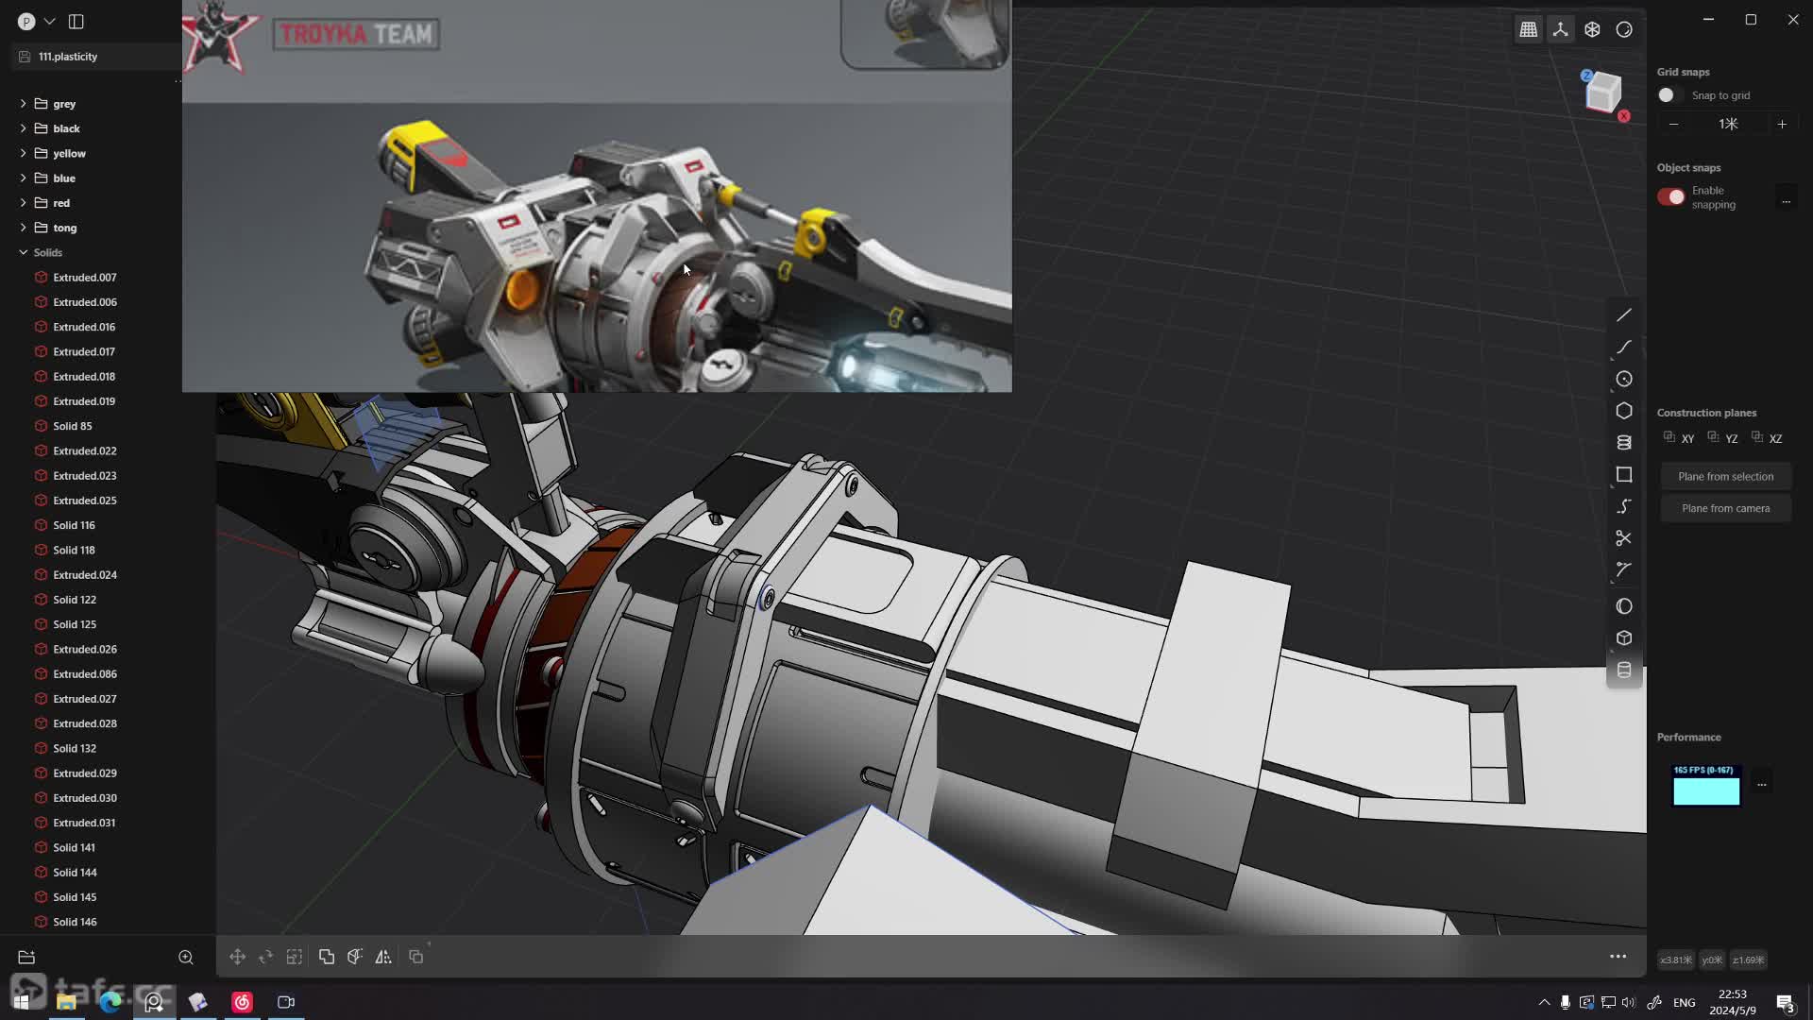The width and height of the screenshot is (1813, 1020).
Task: Open File Explorer from taskbar
Action: pos(66,1001)
